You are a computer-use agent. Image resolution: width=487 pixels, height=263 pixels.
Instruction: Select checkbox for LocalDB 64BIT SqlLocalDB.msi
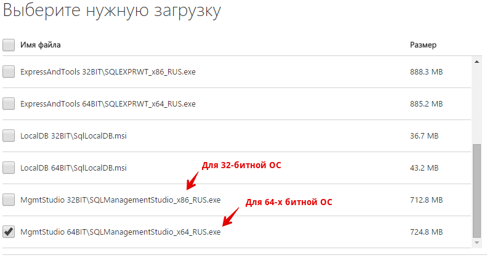[9, 168]
